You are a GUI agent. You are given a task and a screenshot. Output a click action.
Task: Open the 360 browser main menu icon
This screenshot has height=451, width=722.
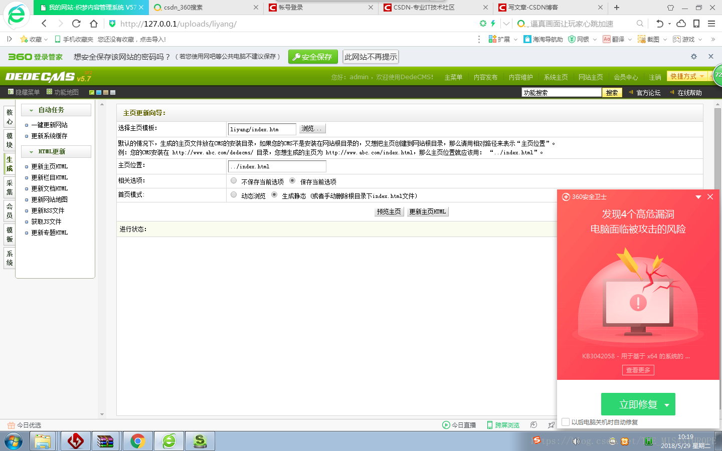tap(711, 24)
